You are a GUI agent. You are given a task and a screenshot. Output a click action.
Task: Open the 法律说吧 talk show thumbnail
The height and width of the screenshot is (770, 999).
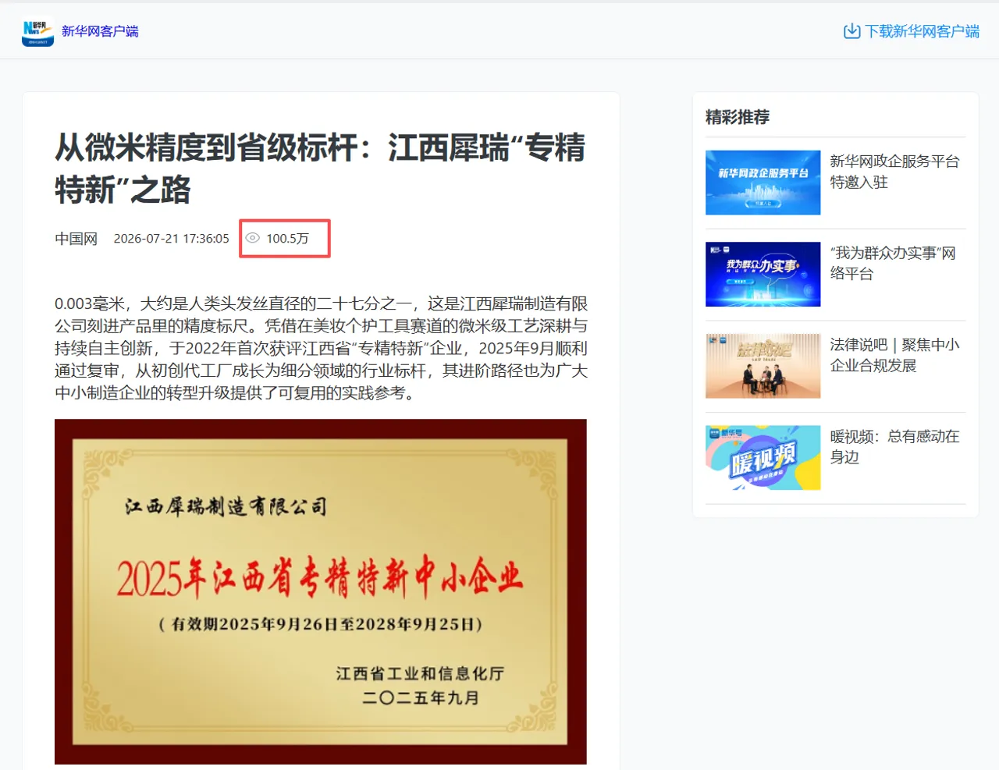[763, 366]
